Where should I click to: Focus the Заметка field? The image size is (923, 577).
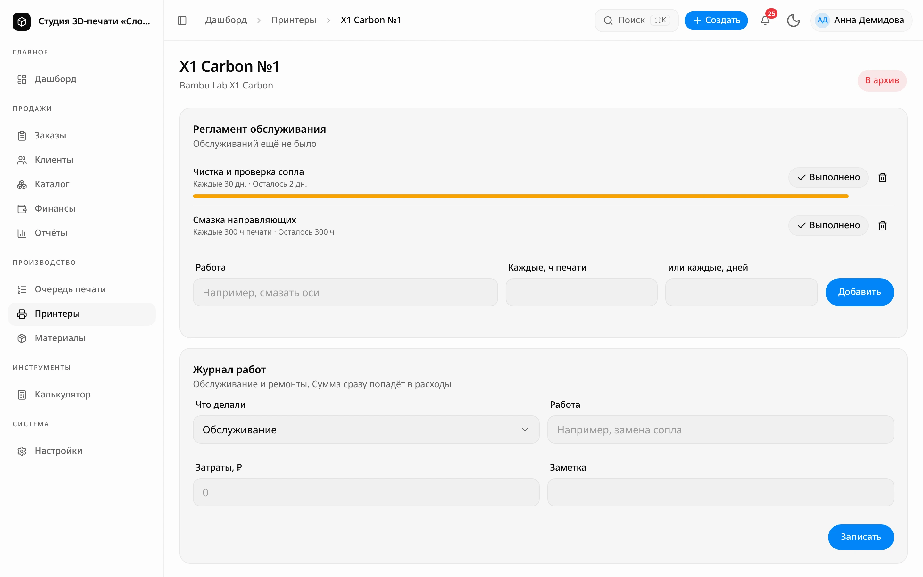point(720,492)
